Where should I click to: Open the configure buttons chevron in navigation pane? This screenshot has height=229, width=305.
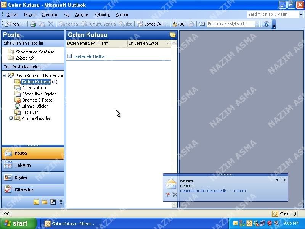(61, 202)
